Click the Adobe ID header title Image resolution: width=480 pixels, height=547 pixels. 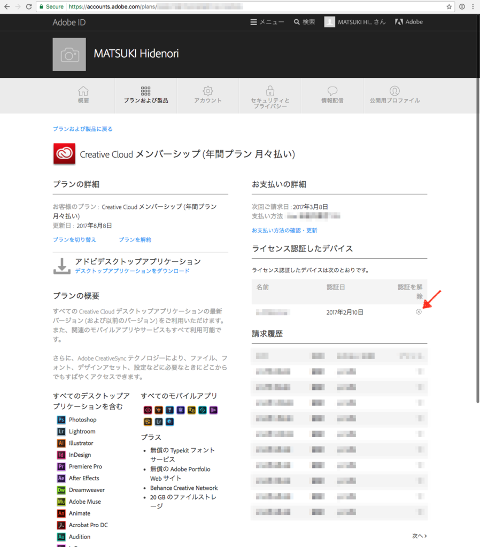[69, 22]
